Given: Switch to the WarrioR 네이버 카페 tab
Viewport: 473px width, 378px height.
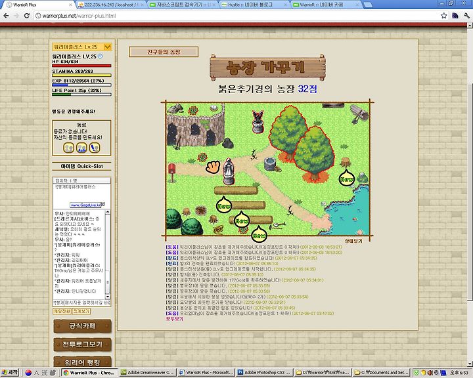Looking at the screenshot, I should coord(326,5).
